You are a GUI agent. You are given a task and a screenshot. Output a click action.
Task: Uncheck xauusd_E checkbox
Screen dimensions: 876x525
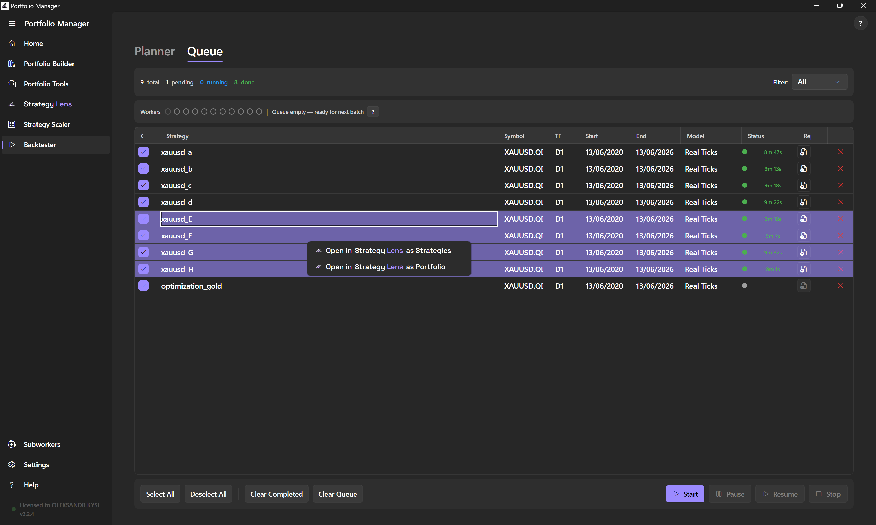[x=143, y=219]
